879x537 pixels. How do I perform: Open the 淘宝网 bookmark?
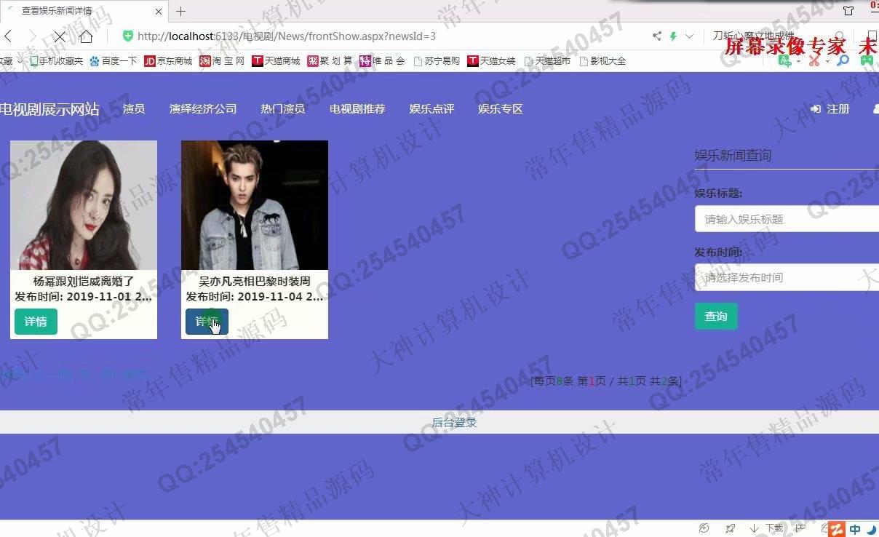click(223, 61)
